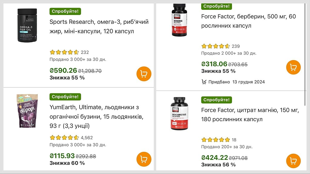
Task: Add Force Factor magnesium citrate to cart
Action: [x=293, y=161]
